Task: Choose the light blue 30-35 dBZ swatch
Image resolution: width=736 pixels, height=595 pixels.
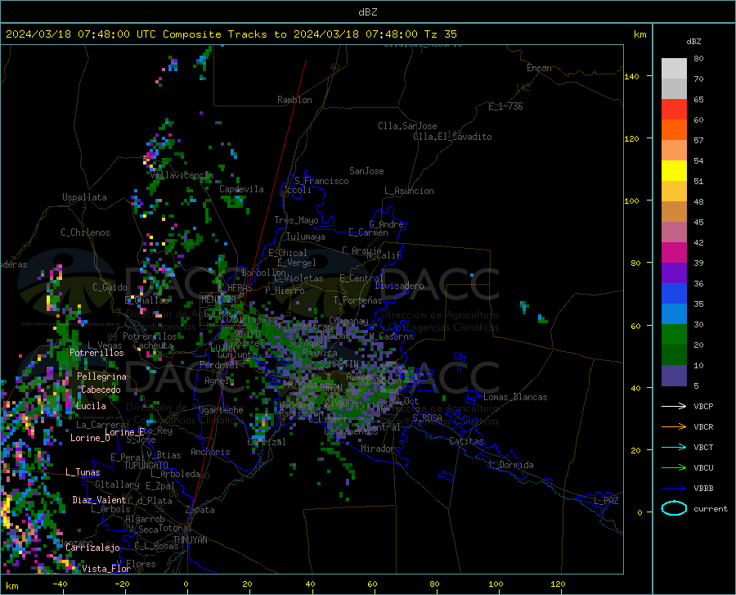Action: [674, 313]
